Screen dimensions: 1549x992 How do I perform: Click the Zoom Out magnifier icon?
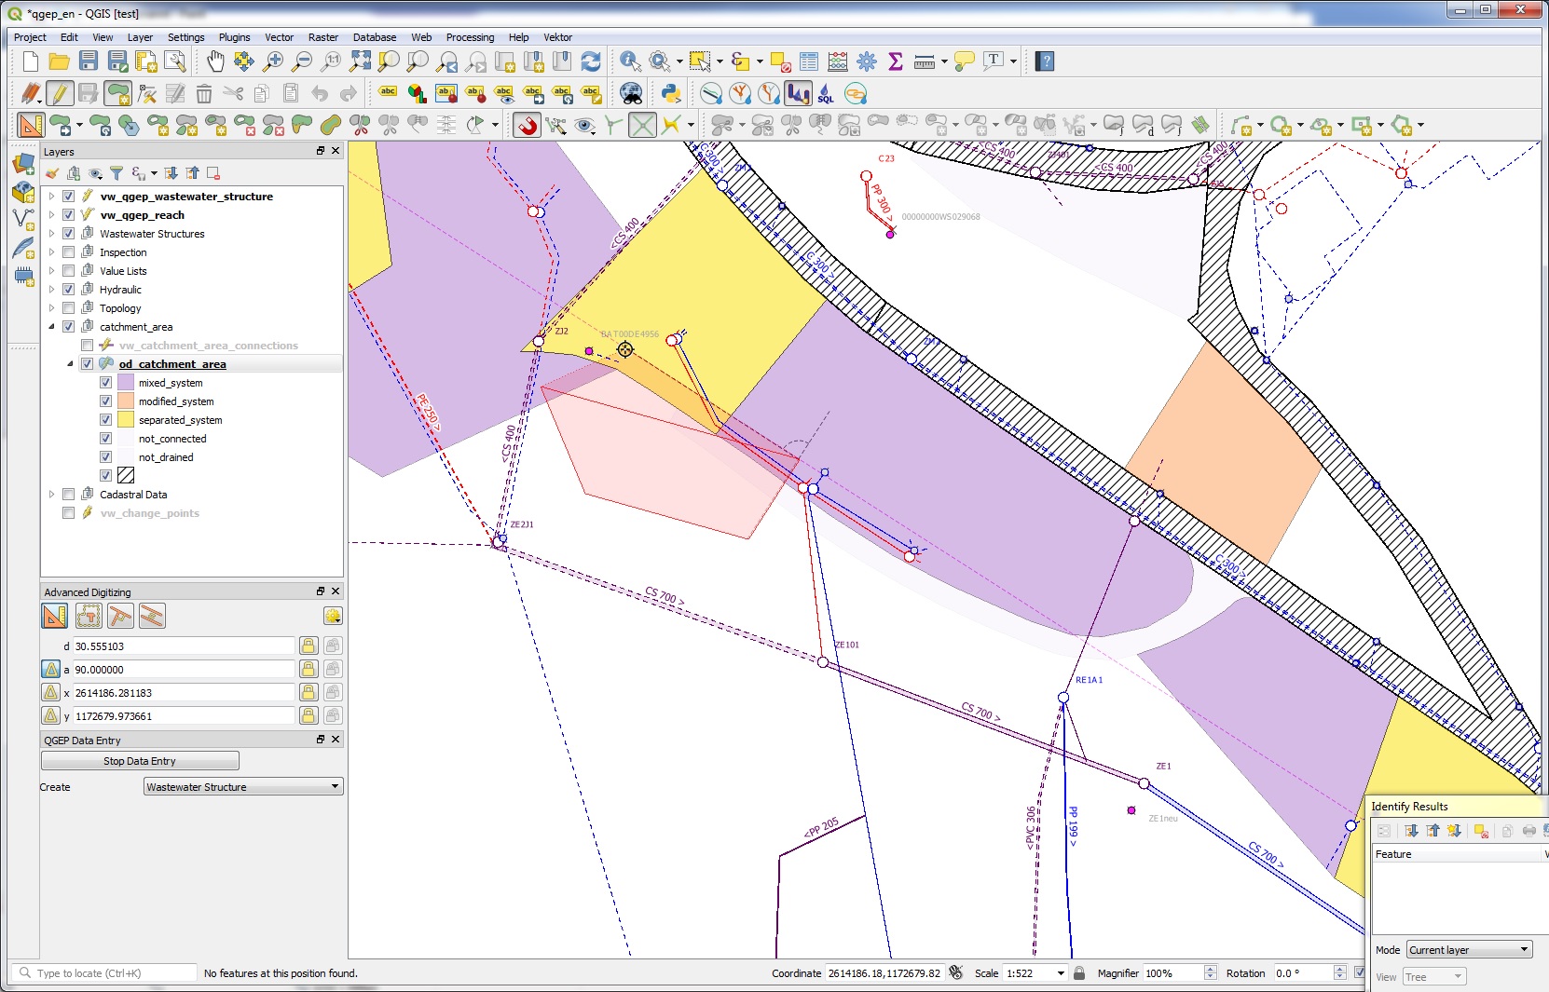302,61
